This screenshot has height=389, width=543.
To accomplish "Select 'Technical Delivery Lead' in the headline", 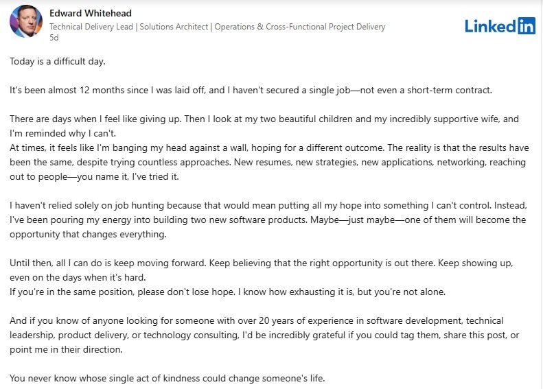I will tap(91, 27).
